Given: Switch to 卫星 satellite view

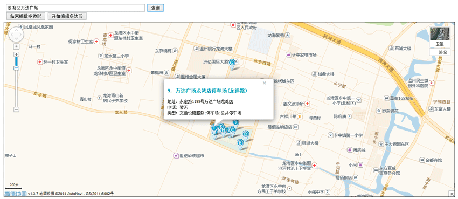Looking at the screenshot, I should point(440,44).
